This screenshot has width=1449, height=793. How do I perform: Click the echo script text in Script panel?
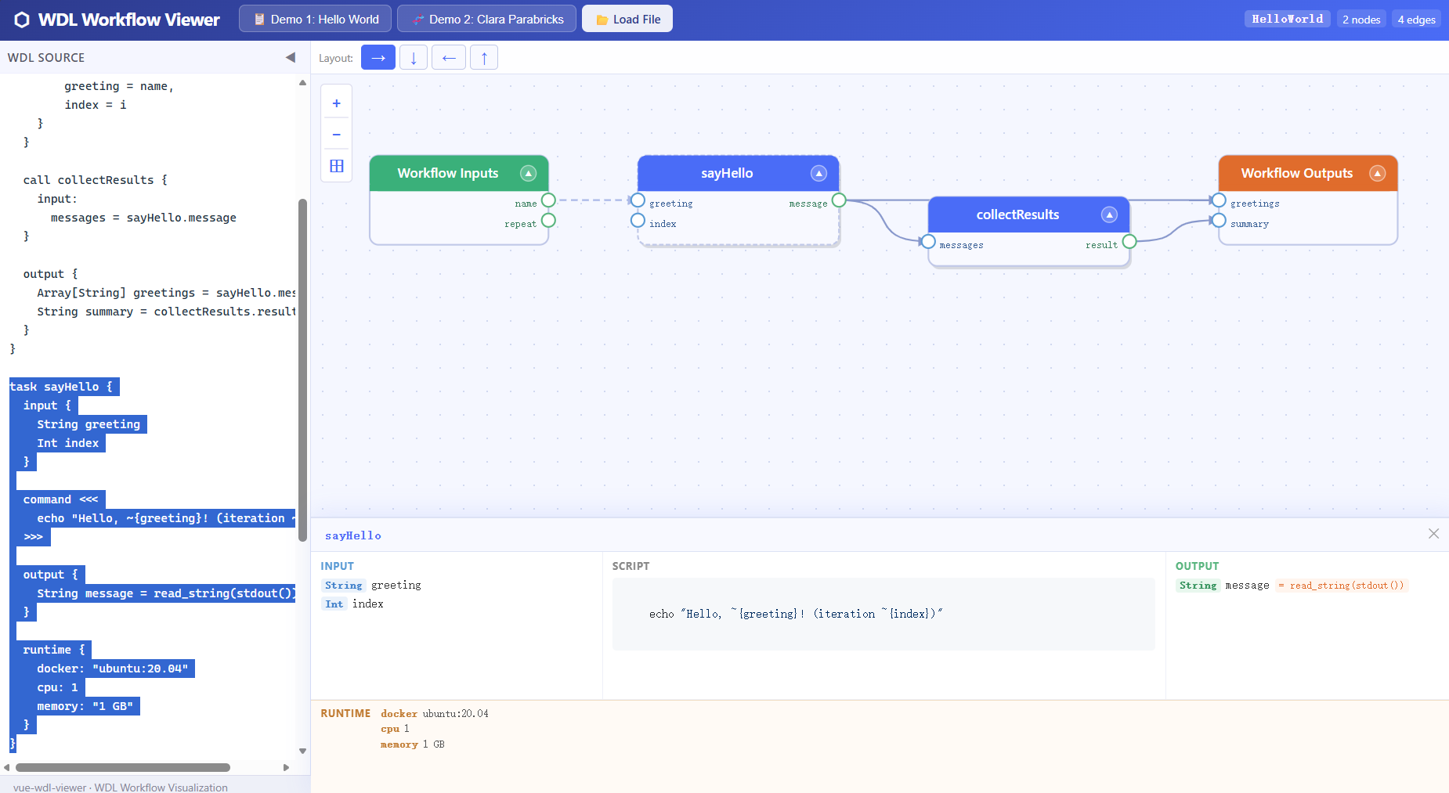click(796, 614)
